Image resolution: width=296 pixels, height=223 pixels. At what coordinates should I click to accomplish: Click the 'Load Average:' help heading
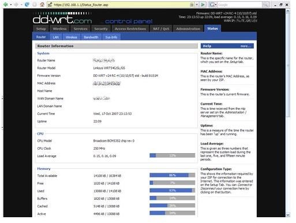[x=212, y=144]
